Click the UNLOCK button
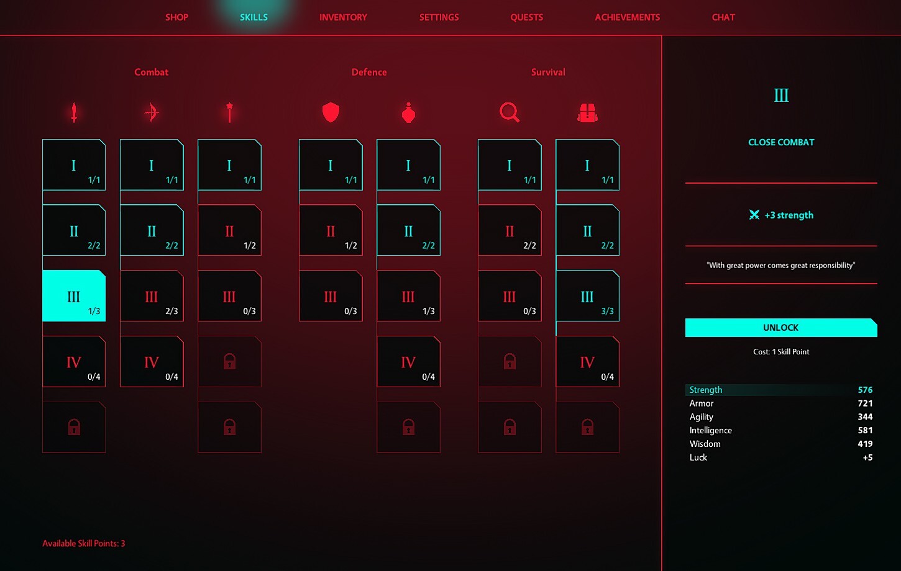 point(780,327)
